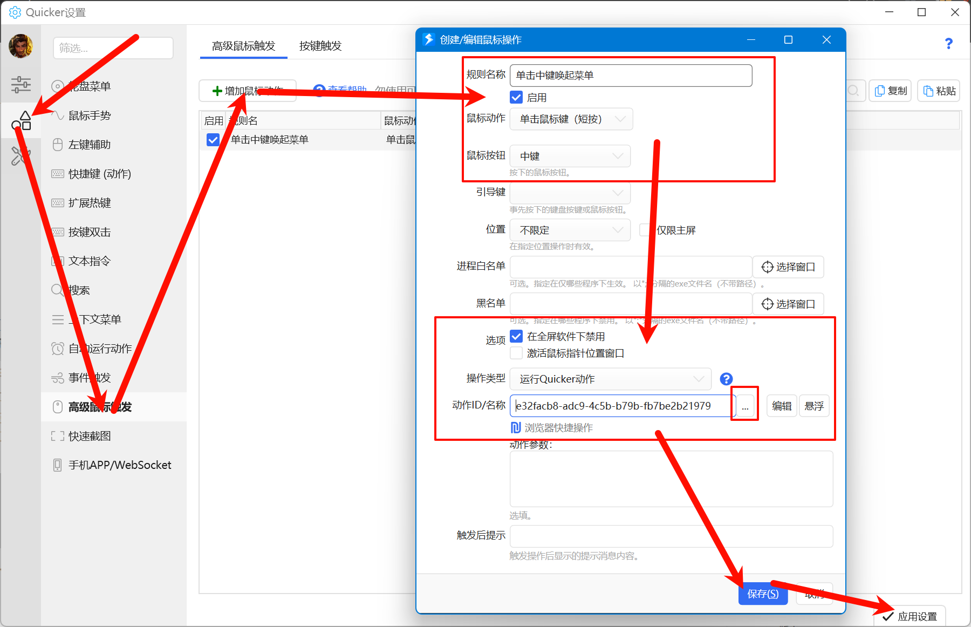This screenshot has height=627, width=971.
Task: Click 启用 column header
Action: click(214, 120)
